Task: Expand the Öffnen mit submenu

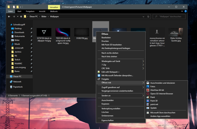Action: click(x=121, y=83)
